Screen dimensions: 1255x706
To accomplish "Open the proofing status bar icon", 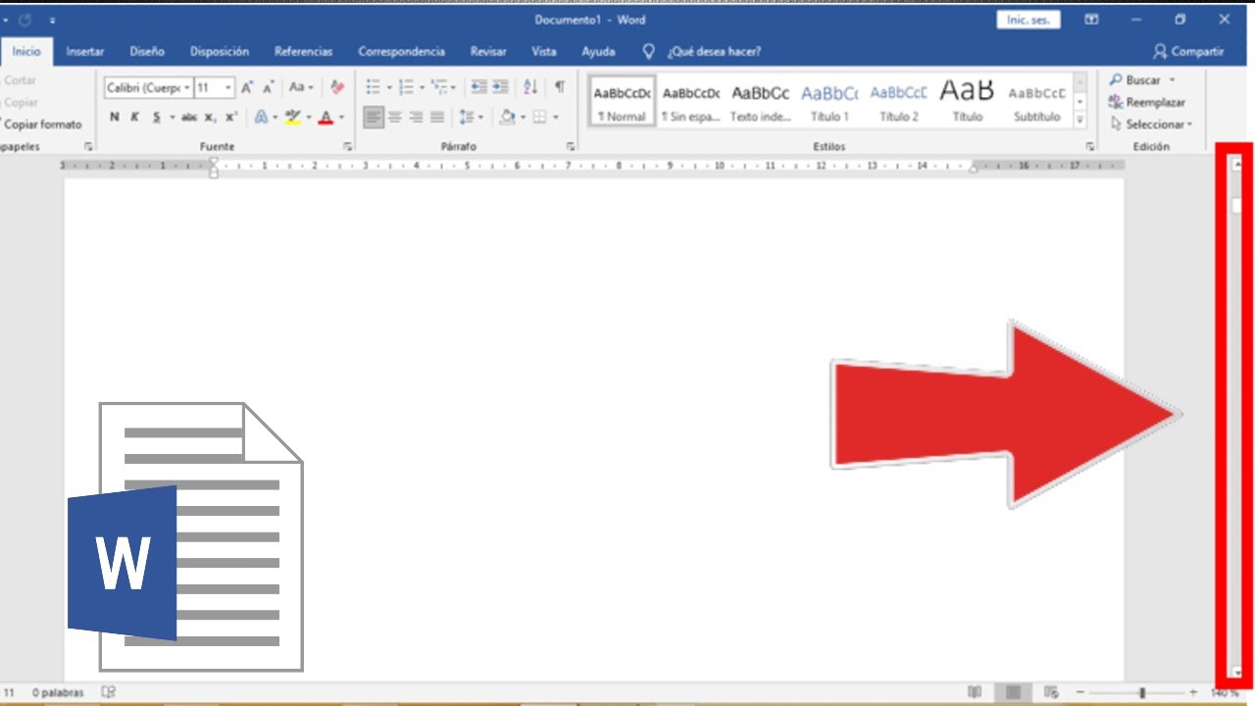I will pos(109,692).
